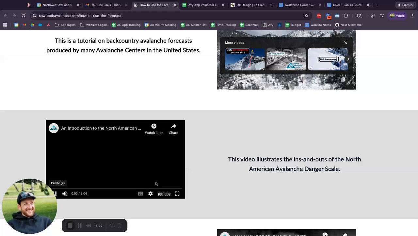View site information icon in address bar
The height and width of the screenshot is (236, 418).
tap(34, 16)
